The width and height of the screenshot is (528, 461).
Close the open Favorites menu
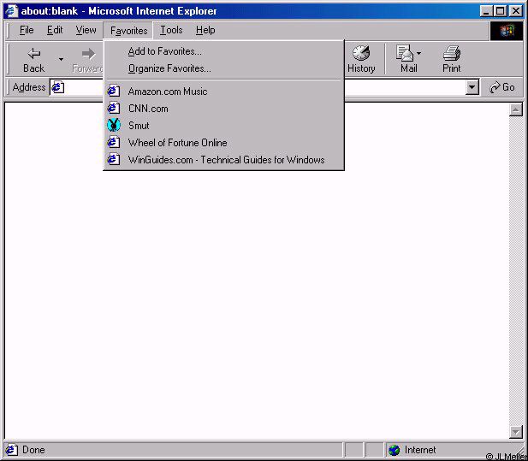pos(128,31)
